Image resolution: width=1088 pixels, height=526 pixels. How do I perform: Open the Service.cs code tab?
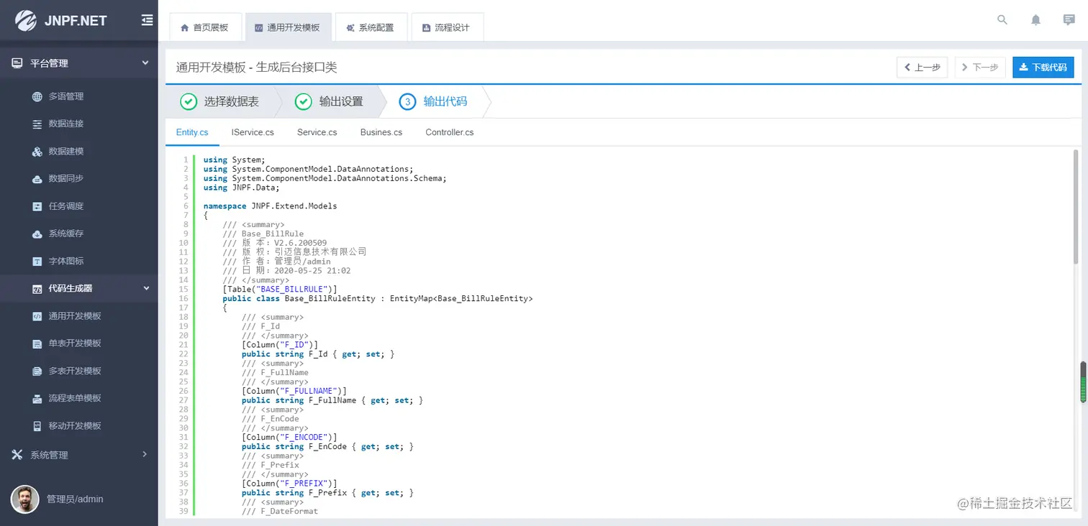point(317,132)
